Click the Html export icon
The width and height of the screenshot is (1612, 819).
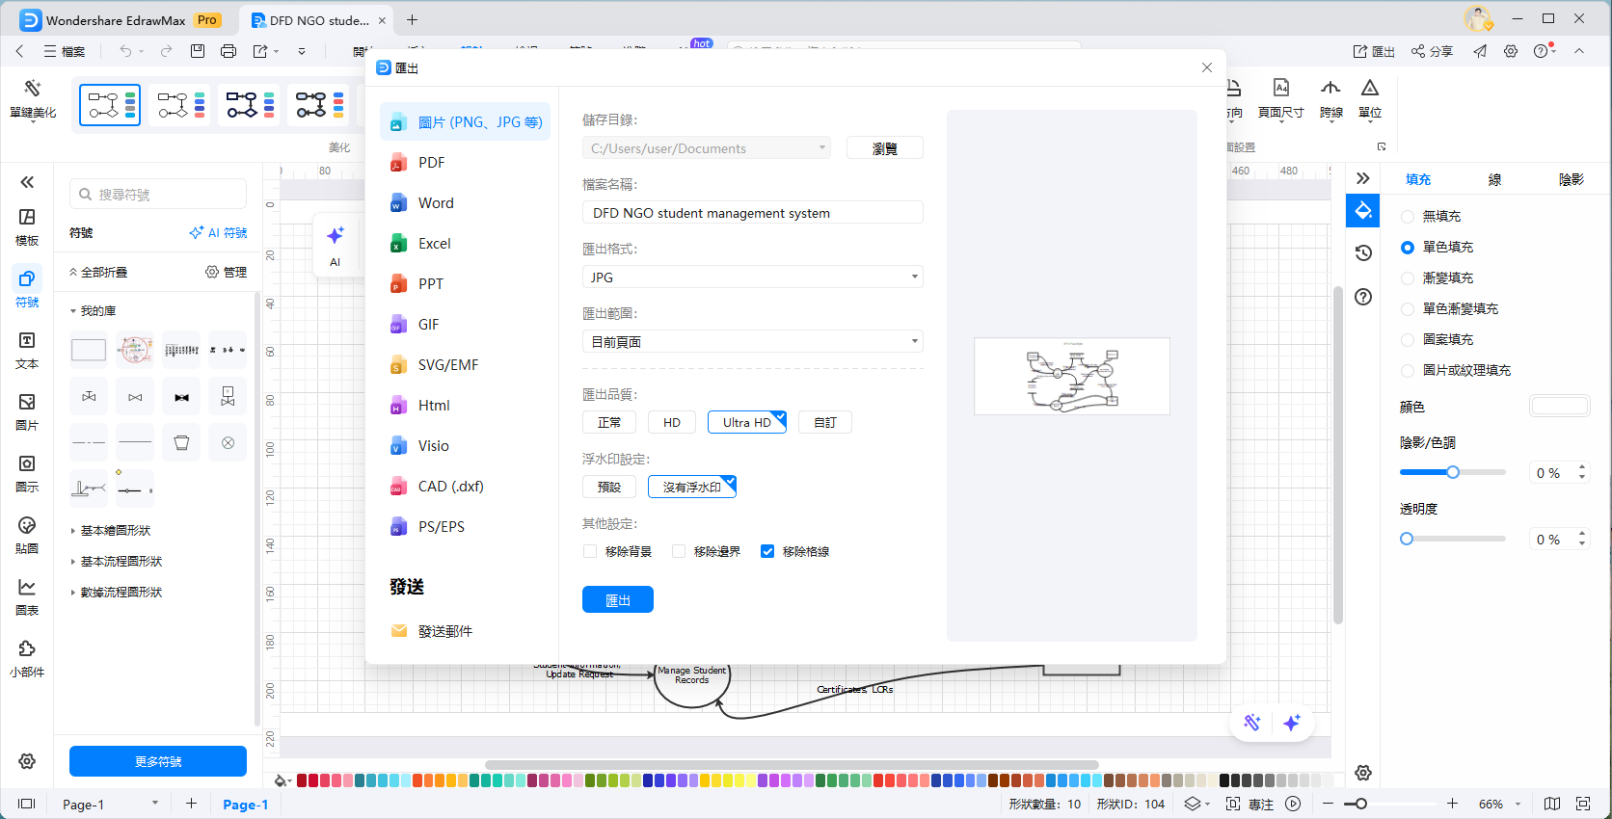(x=397, y=407)
